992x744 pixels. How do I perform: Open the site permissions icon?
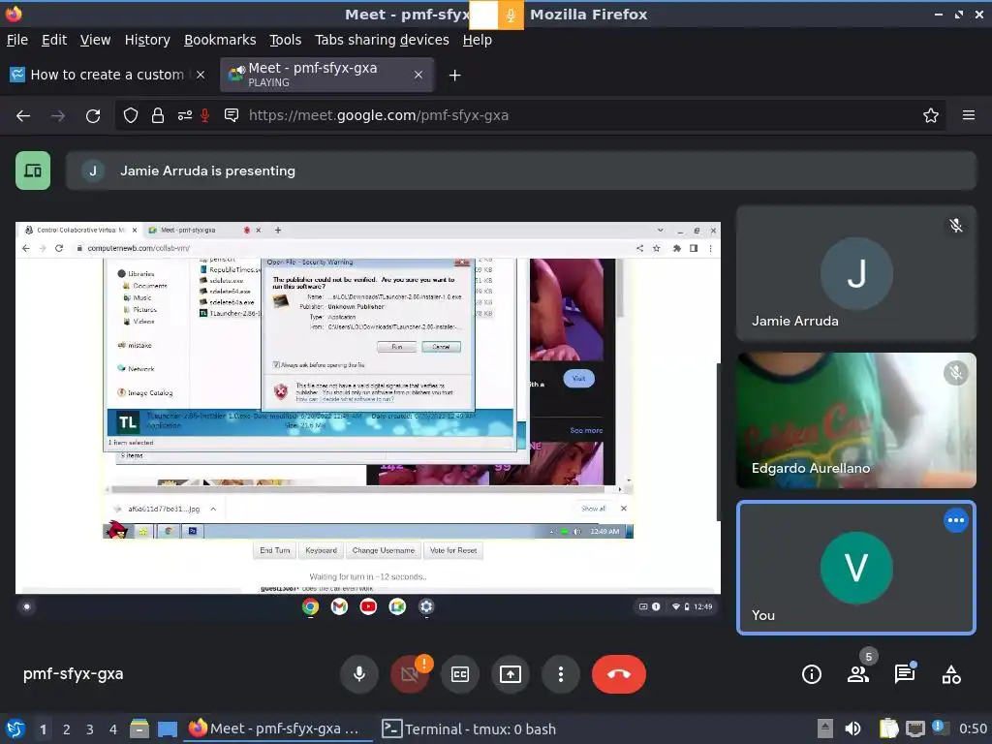pyautogui.click(x=185, y=116)
